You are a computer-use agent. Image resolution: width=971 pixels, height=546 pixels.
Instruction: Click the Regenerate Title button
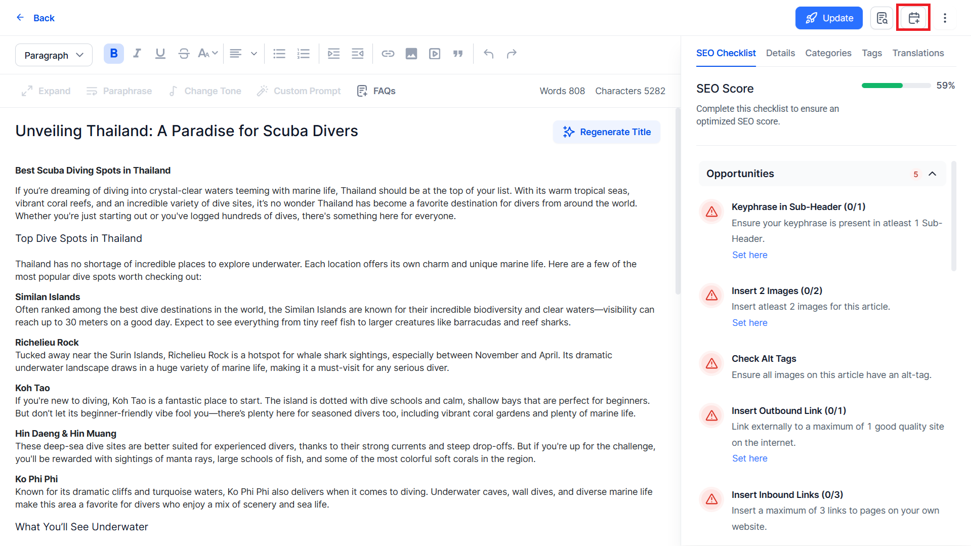[x=607, y=132]
